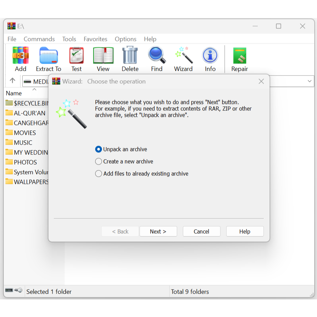Select Unpack an archive option
This screenshot has height=317, width=317.
click(121, 149)
